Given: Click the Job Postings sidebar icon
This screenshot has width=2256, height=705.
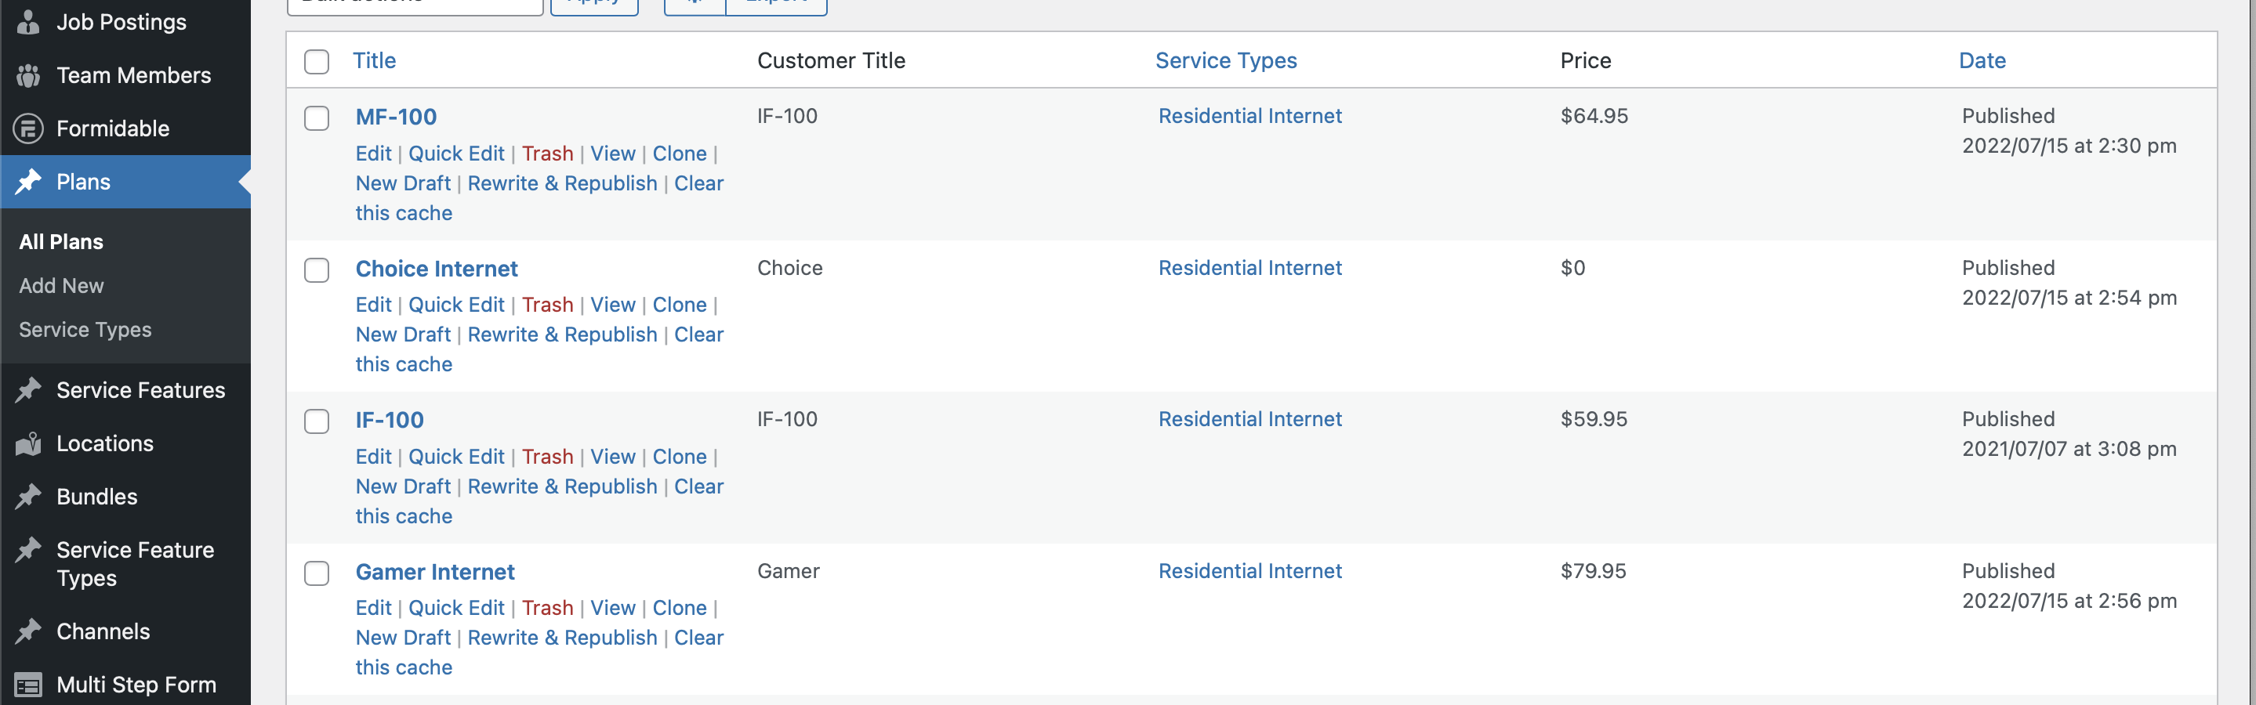Looking at the screenshot, I should 28,22.
